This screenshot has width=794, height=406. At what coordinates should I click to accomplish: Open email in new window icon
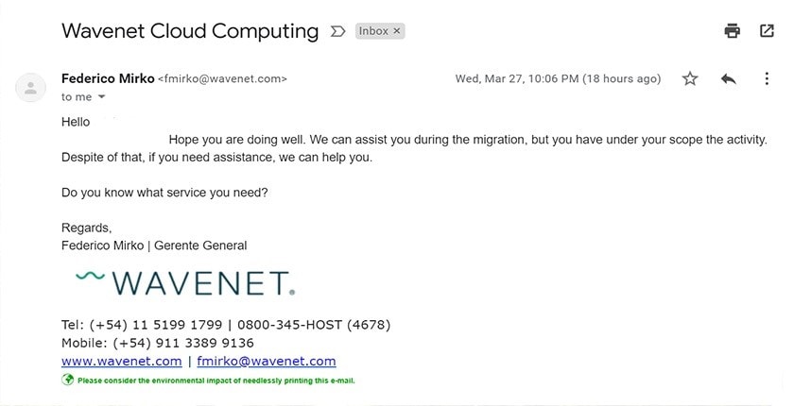[x=767, y=31]
